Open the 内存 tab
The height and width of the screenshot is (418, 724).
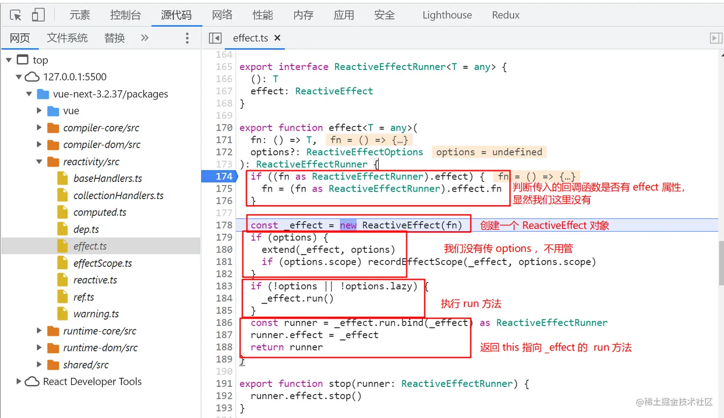[x=304, y=15]
